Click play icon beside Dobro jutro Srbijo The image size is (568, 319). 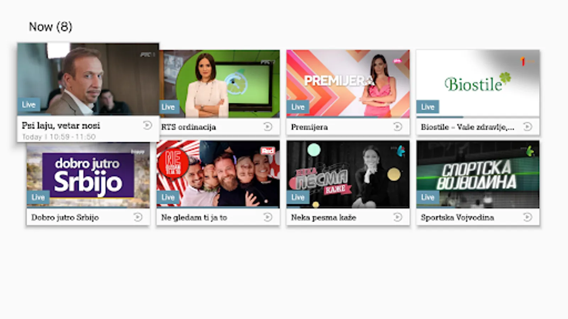pos(138,217)
